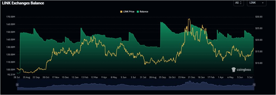Click the 25 Aug date label
Image resolution: width=276 pixels, height=95 pixels.
coord(27,77)
